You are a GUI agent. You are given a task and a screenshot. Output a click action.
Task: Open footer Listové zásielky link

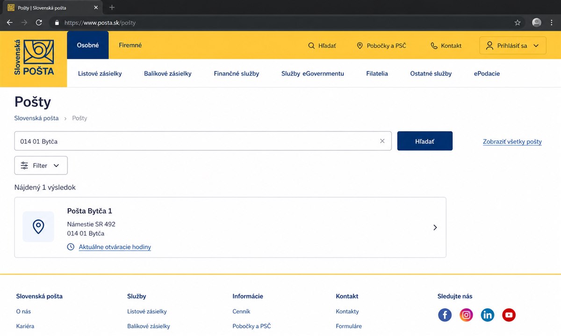point(147,311)
